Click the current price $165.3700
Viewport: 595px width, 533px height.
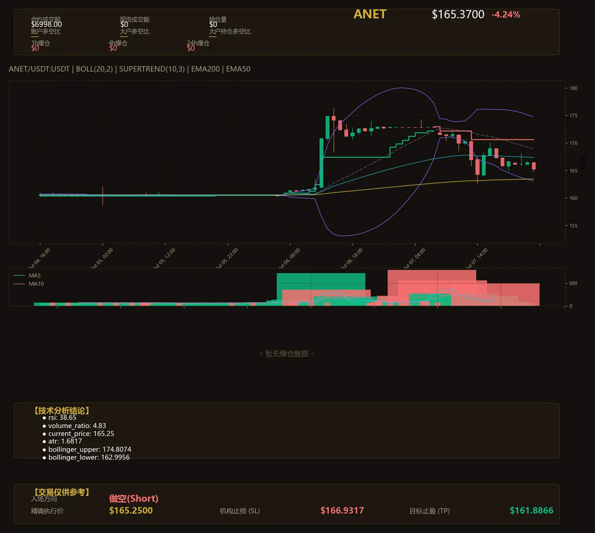(458, 14)
